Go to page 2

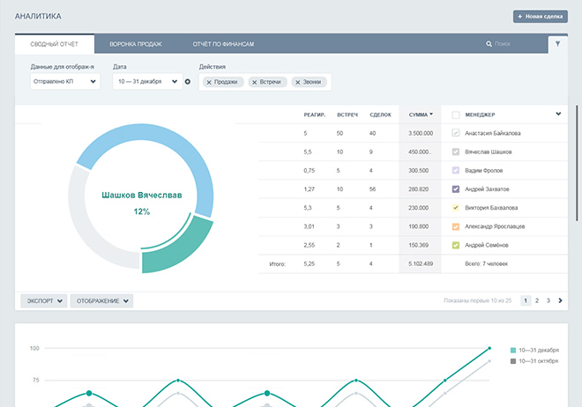537,300
